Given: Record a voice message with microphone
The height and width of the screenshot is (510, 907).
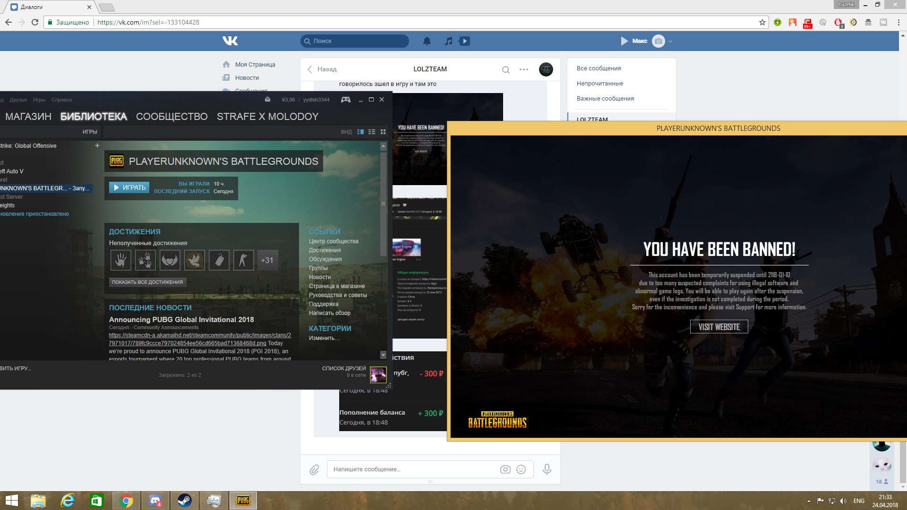Looking at the screenshot, I should coord(547,469).
